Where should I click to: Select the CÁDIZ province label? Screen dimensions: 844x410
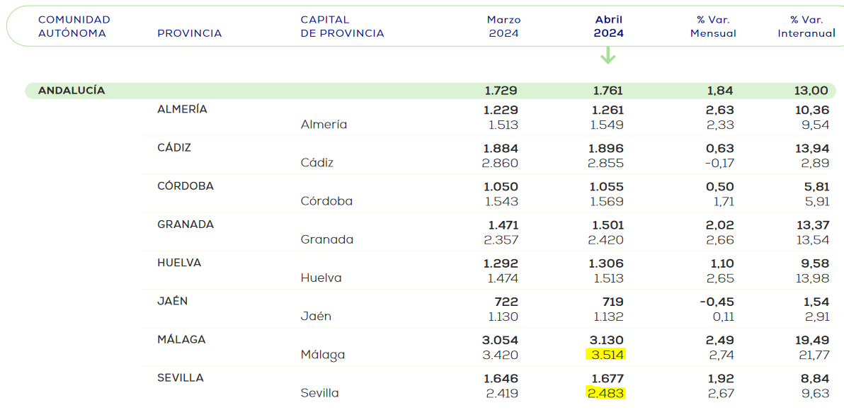pyautogui.click(x=174, y=147)
